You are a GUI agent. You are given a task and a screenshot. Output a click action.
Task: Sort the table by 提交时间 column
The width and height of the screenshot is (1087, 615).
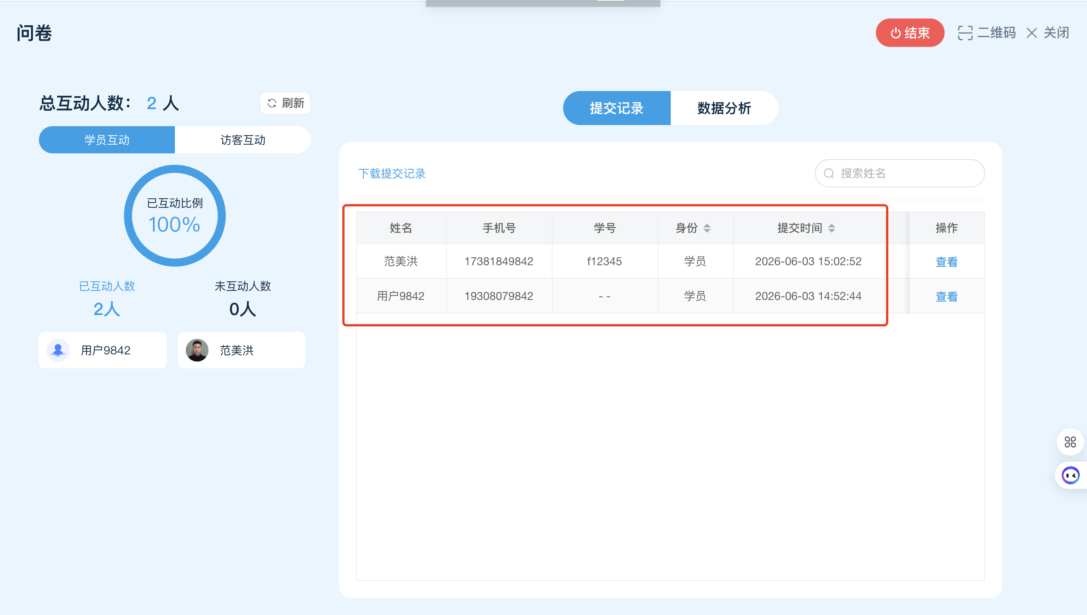(832, 228)
